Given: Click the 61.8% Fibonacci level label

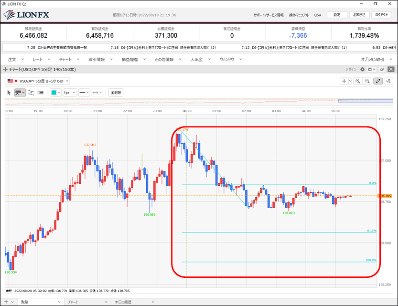Looking at the screenshot, I should (372, 231).
